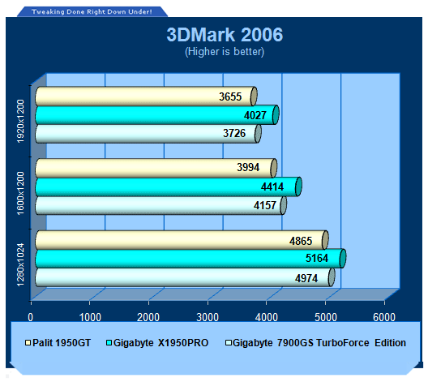Click the 1600x1200 axis label
Viewport: 428px width, 386px height.
pyautogui.click(x=20, y=193)
